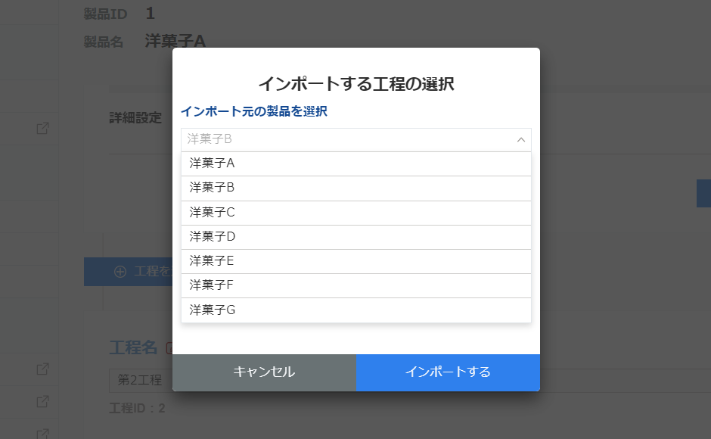Click the 第2工程 process name field
This screenshot has height=439, width=711.
point(141,380)
